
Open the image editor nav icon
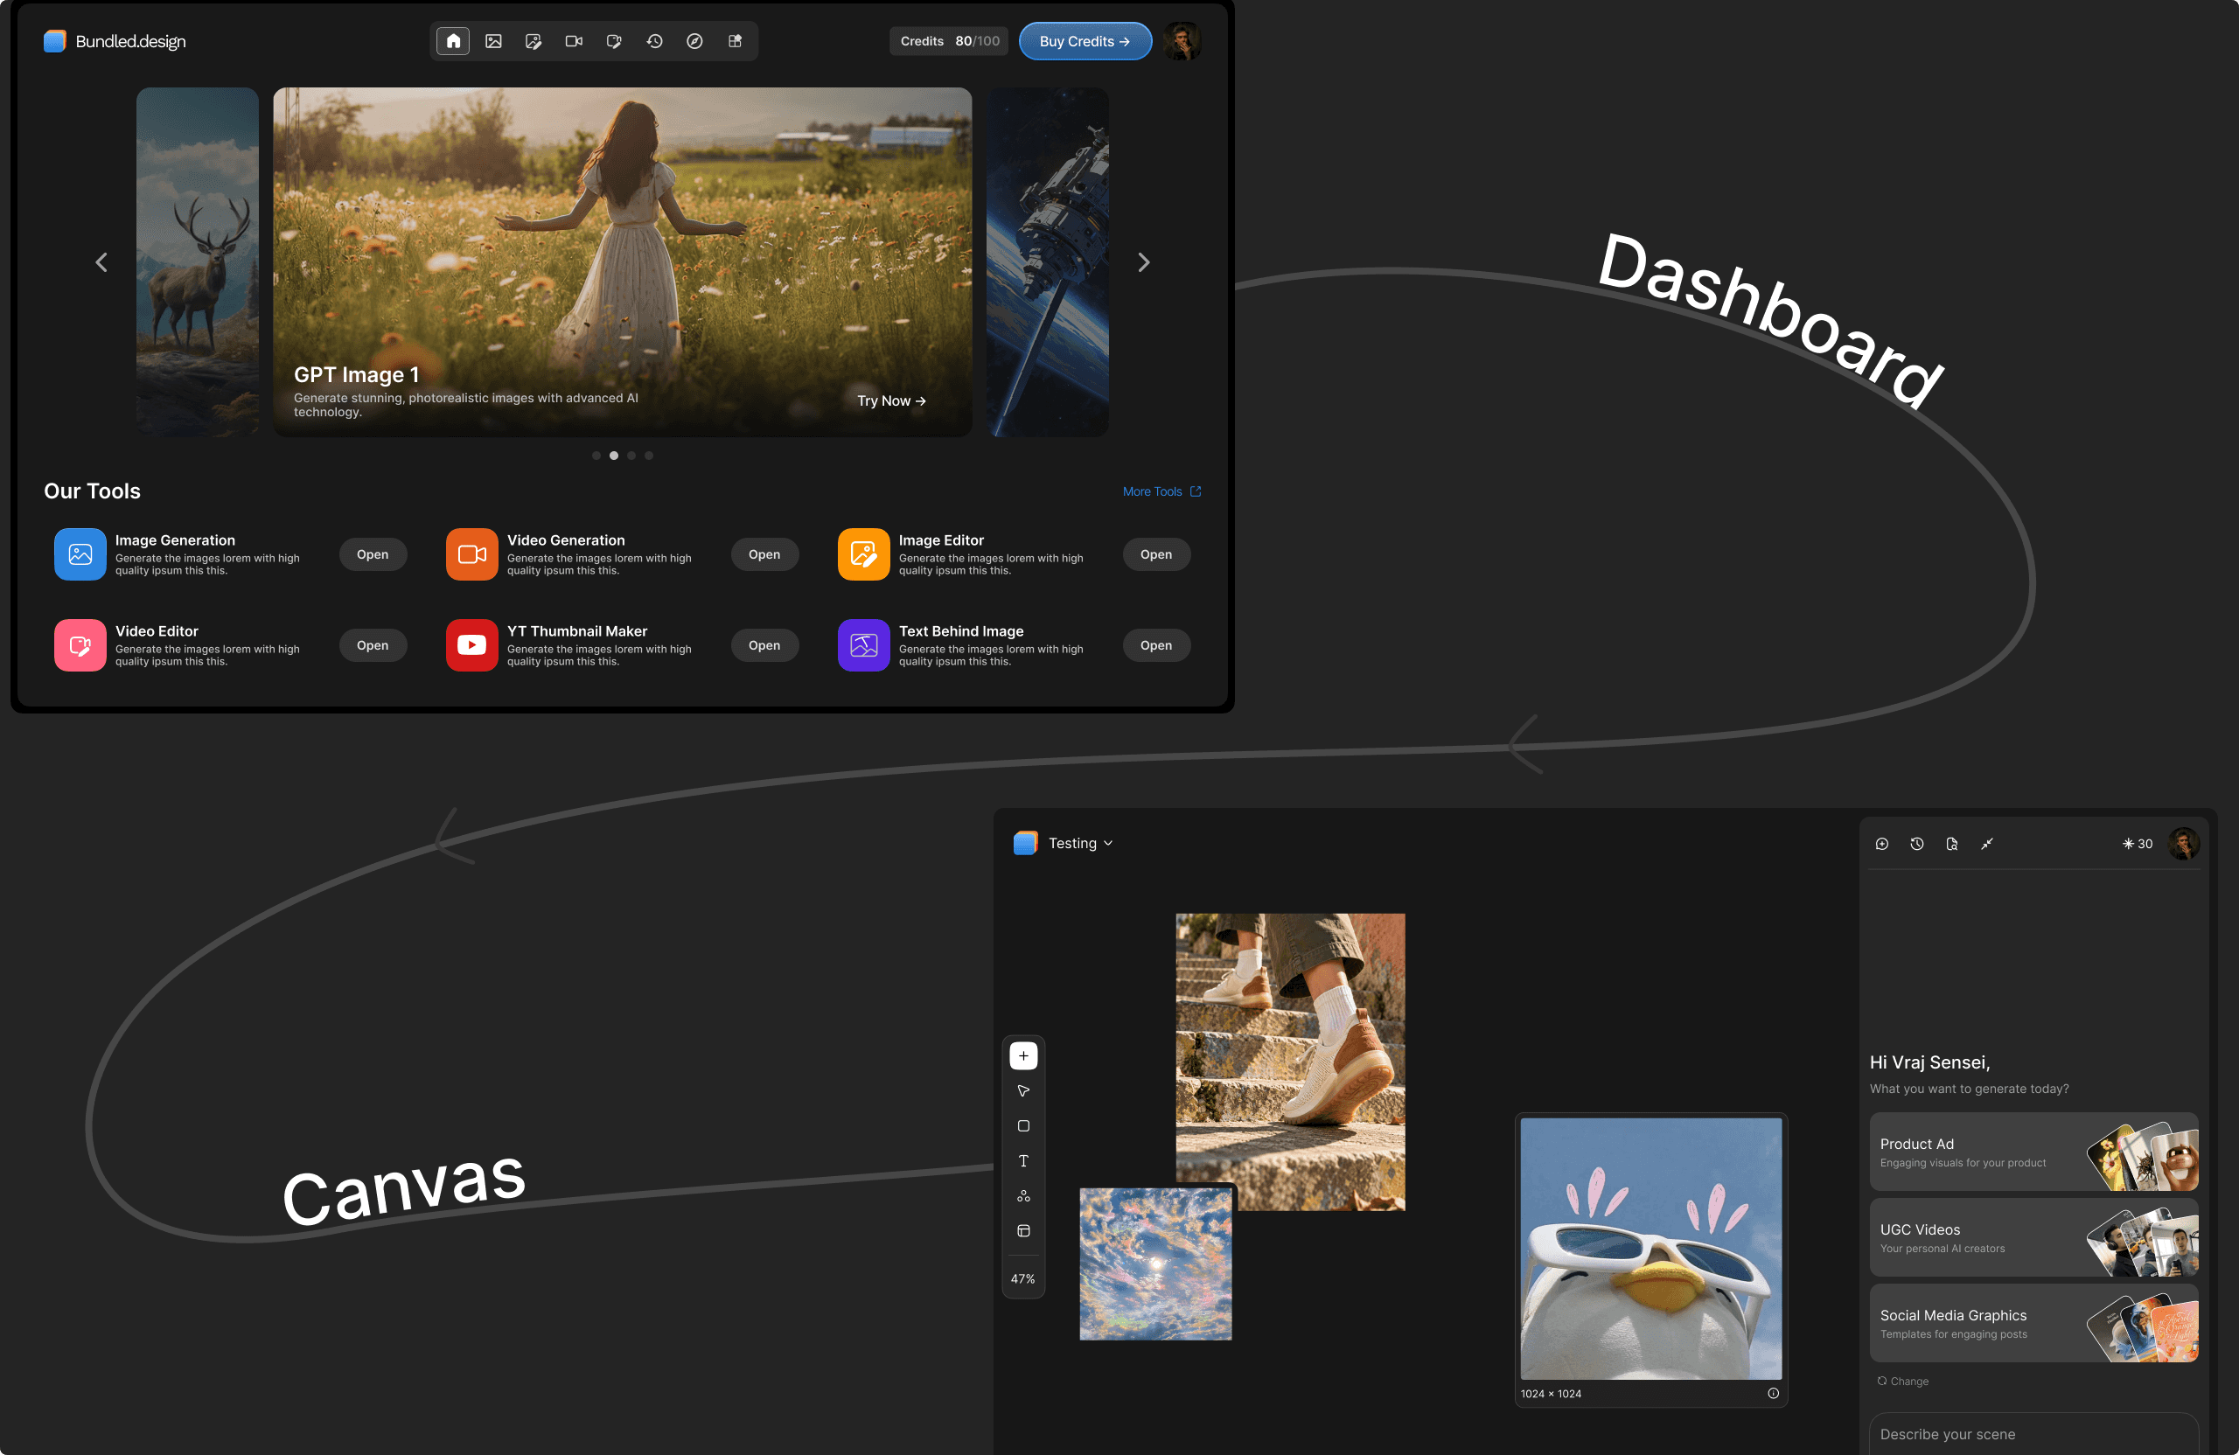coord(534,41)
